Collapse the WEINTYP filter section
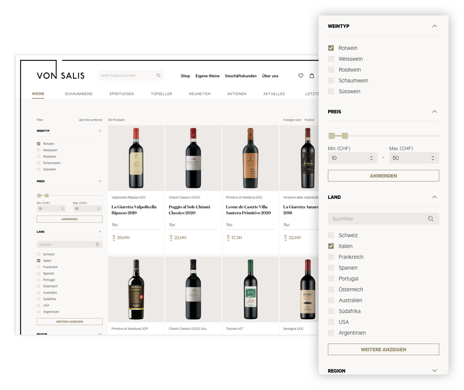The width and height of the screenshot is (464, 390). point(435,26)
